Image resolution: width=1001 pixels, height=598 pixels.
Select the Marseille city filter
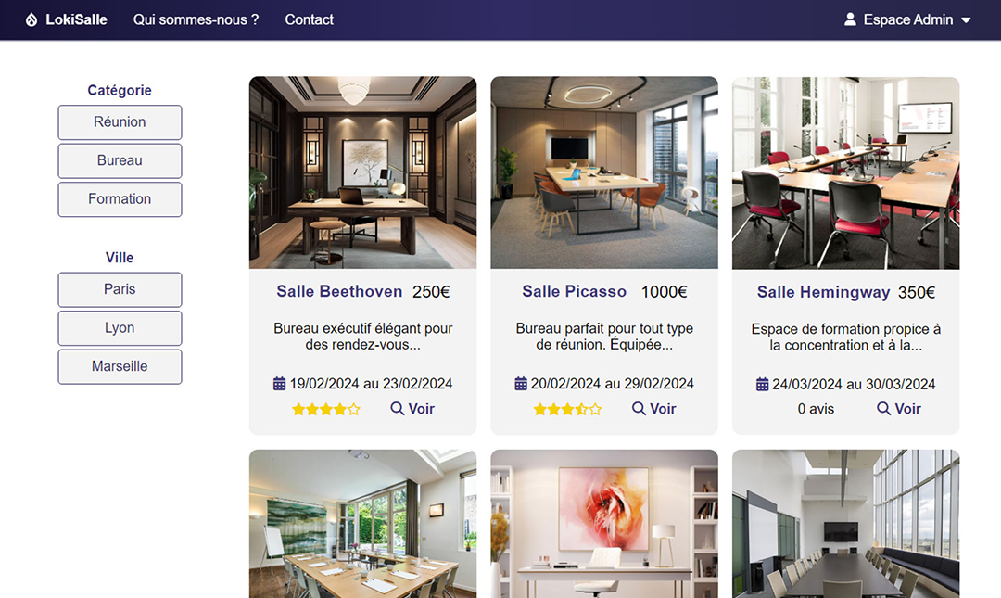(x=120, y=366)
